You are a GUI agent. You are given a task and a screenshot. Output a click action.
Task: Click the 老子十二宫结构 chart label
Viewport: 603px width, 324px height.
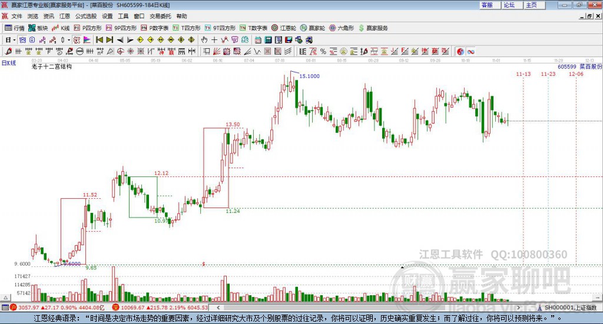(x=52, y=66)
